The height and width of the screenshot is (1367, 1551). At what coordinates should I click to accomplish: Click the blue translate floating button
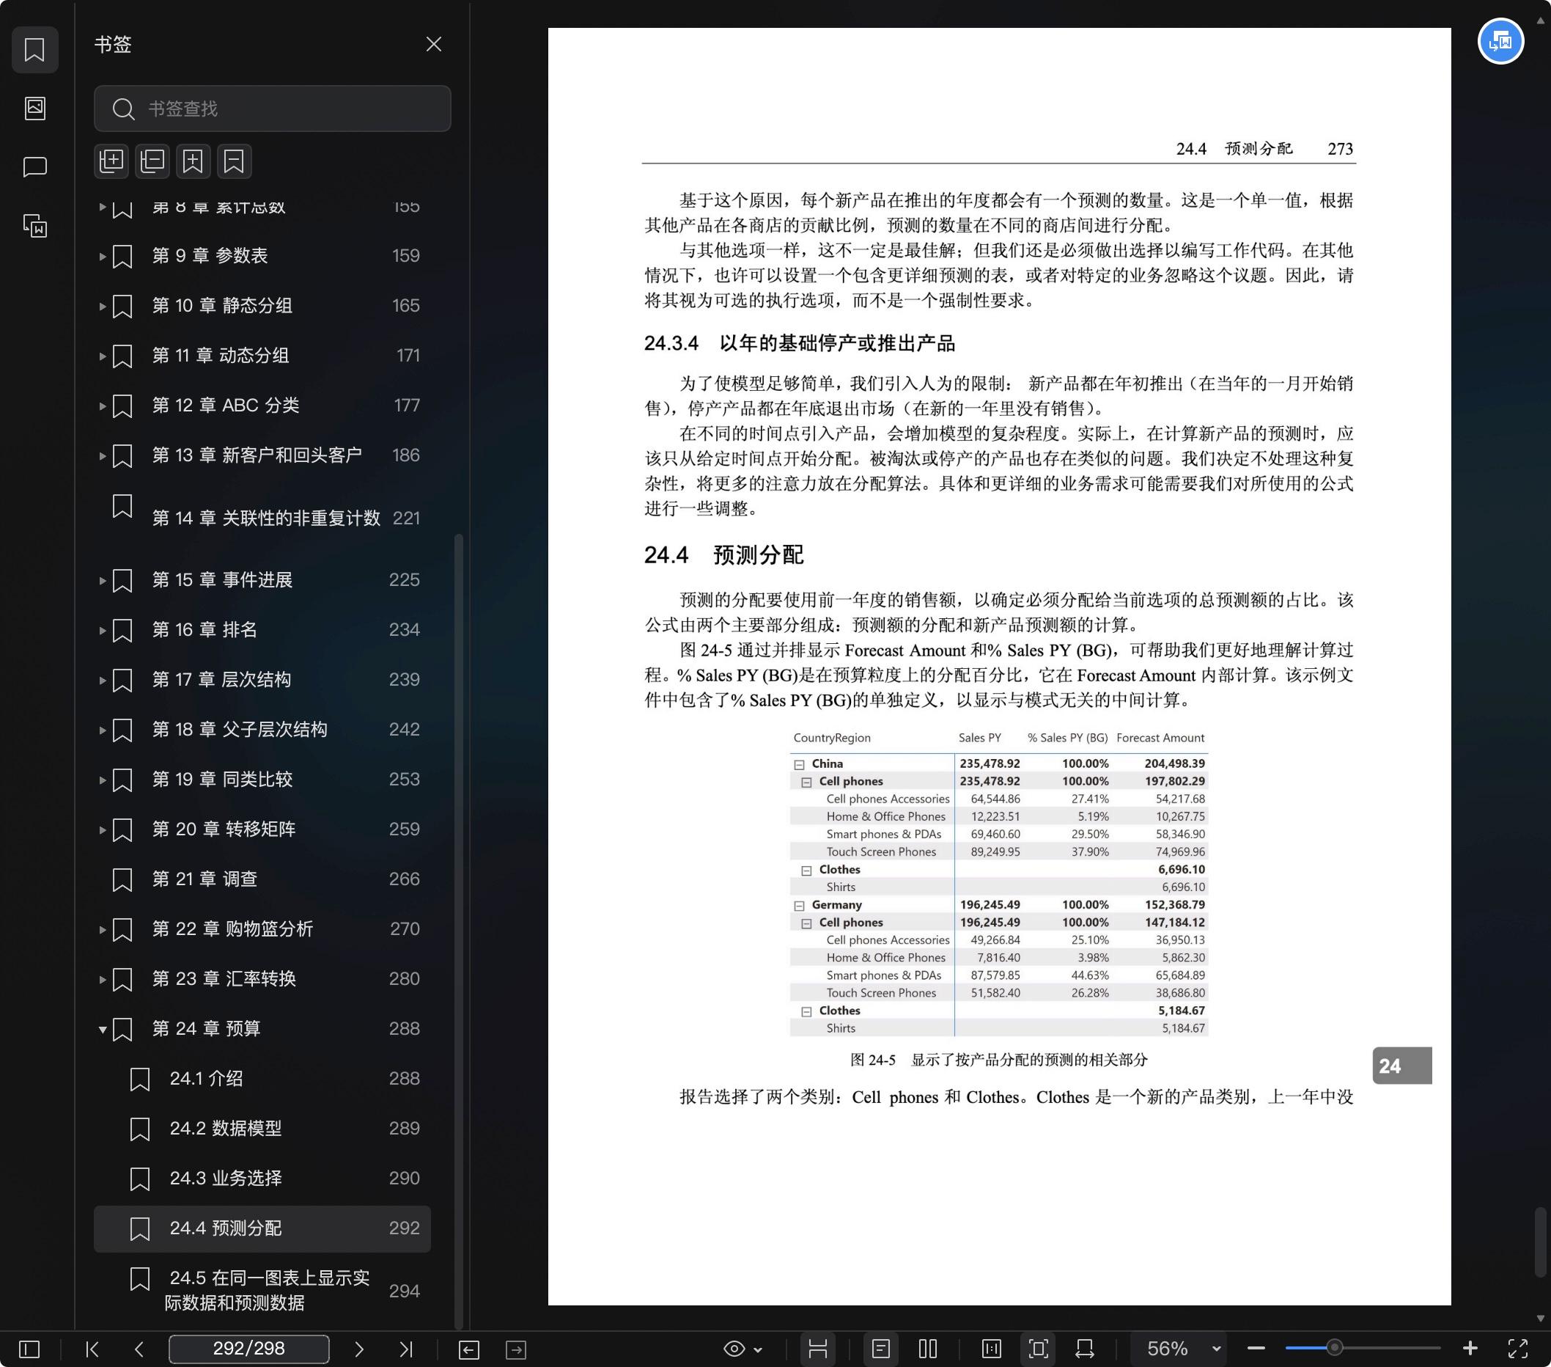(x=1500, y=41)
